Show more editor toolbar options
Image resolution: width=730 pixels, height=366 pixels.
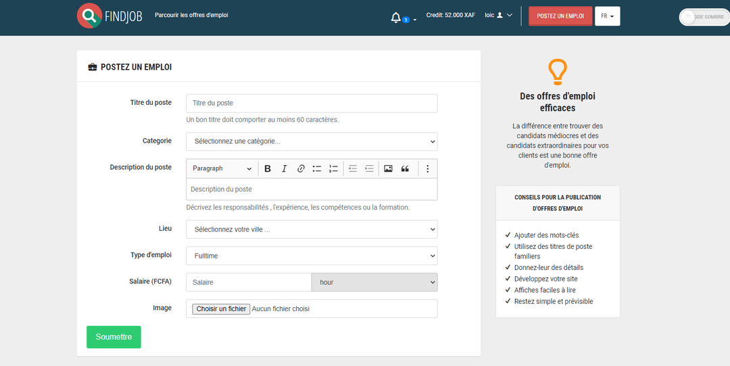click(x=427, y=168)
